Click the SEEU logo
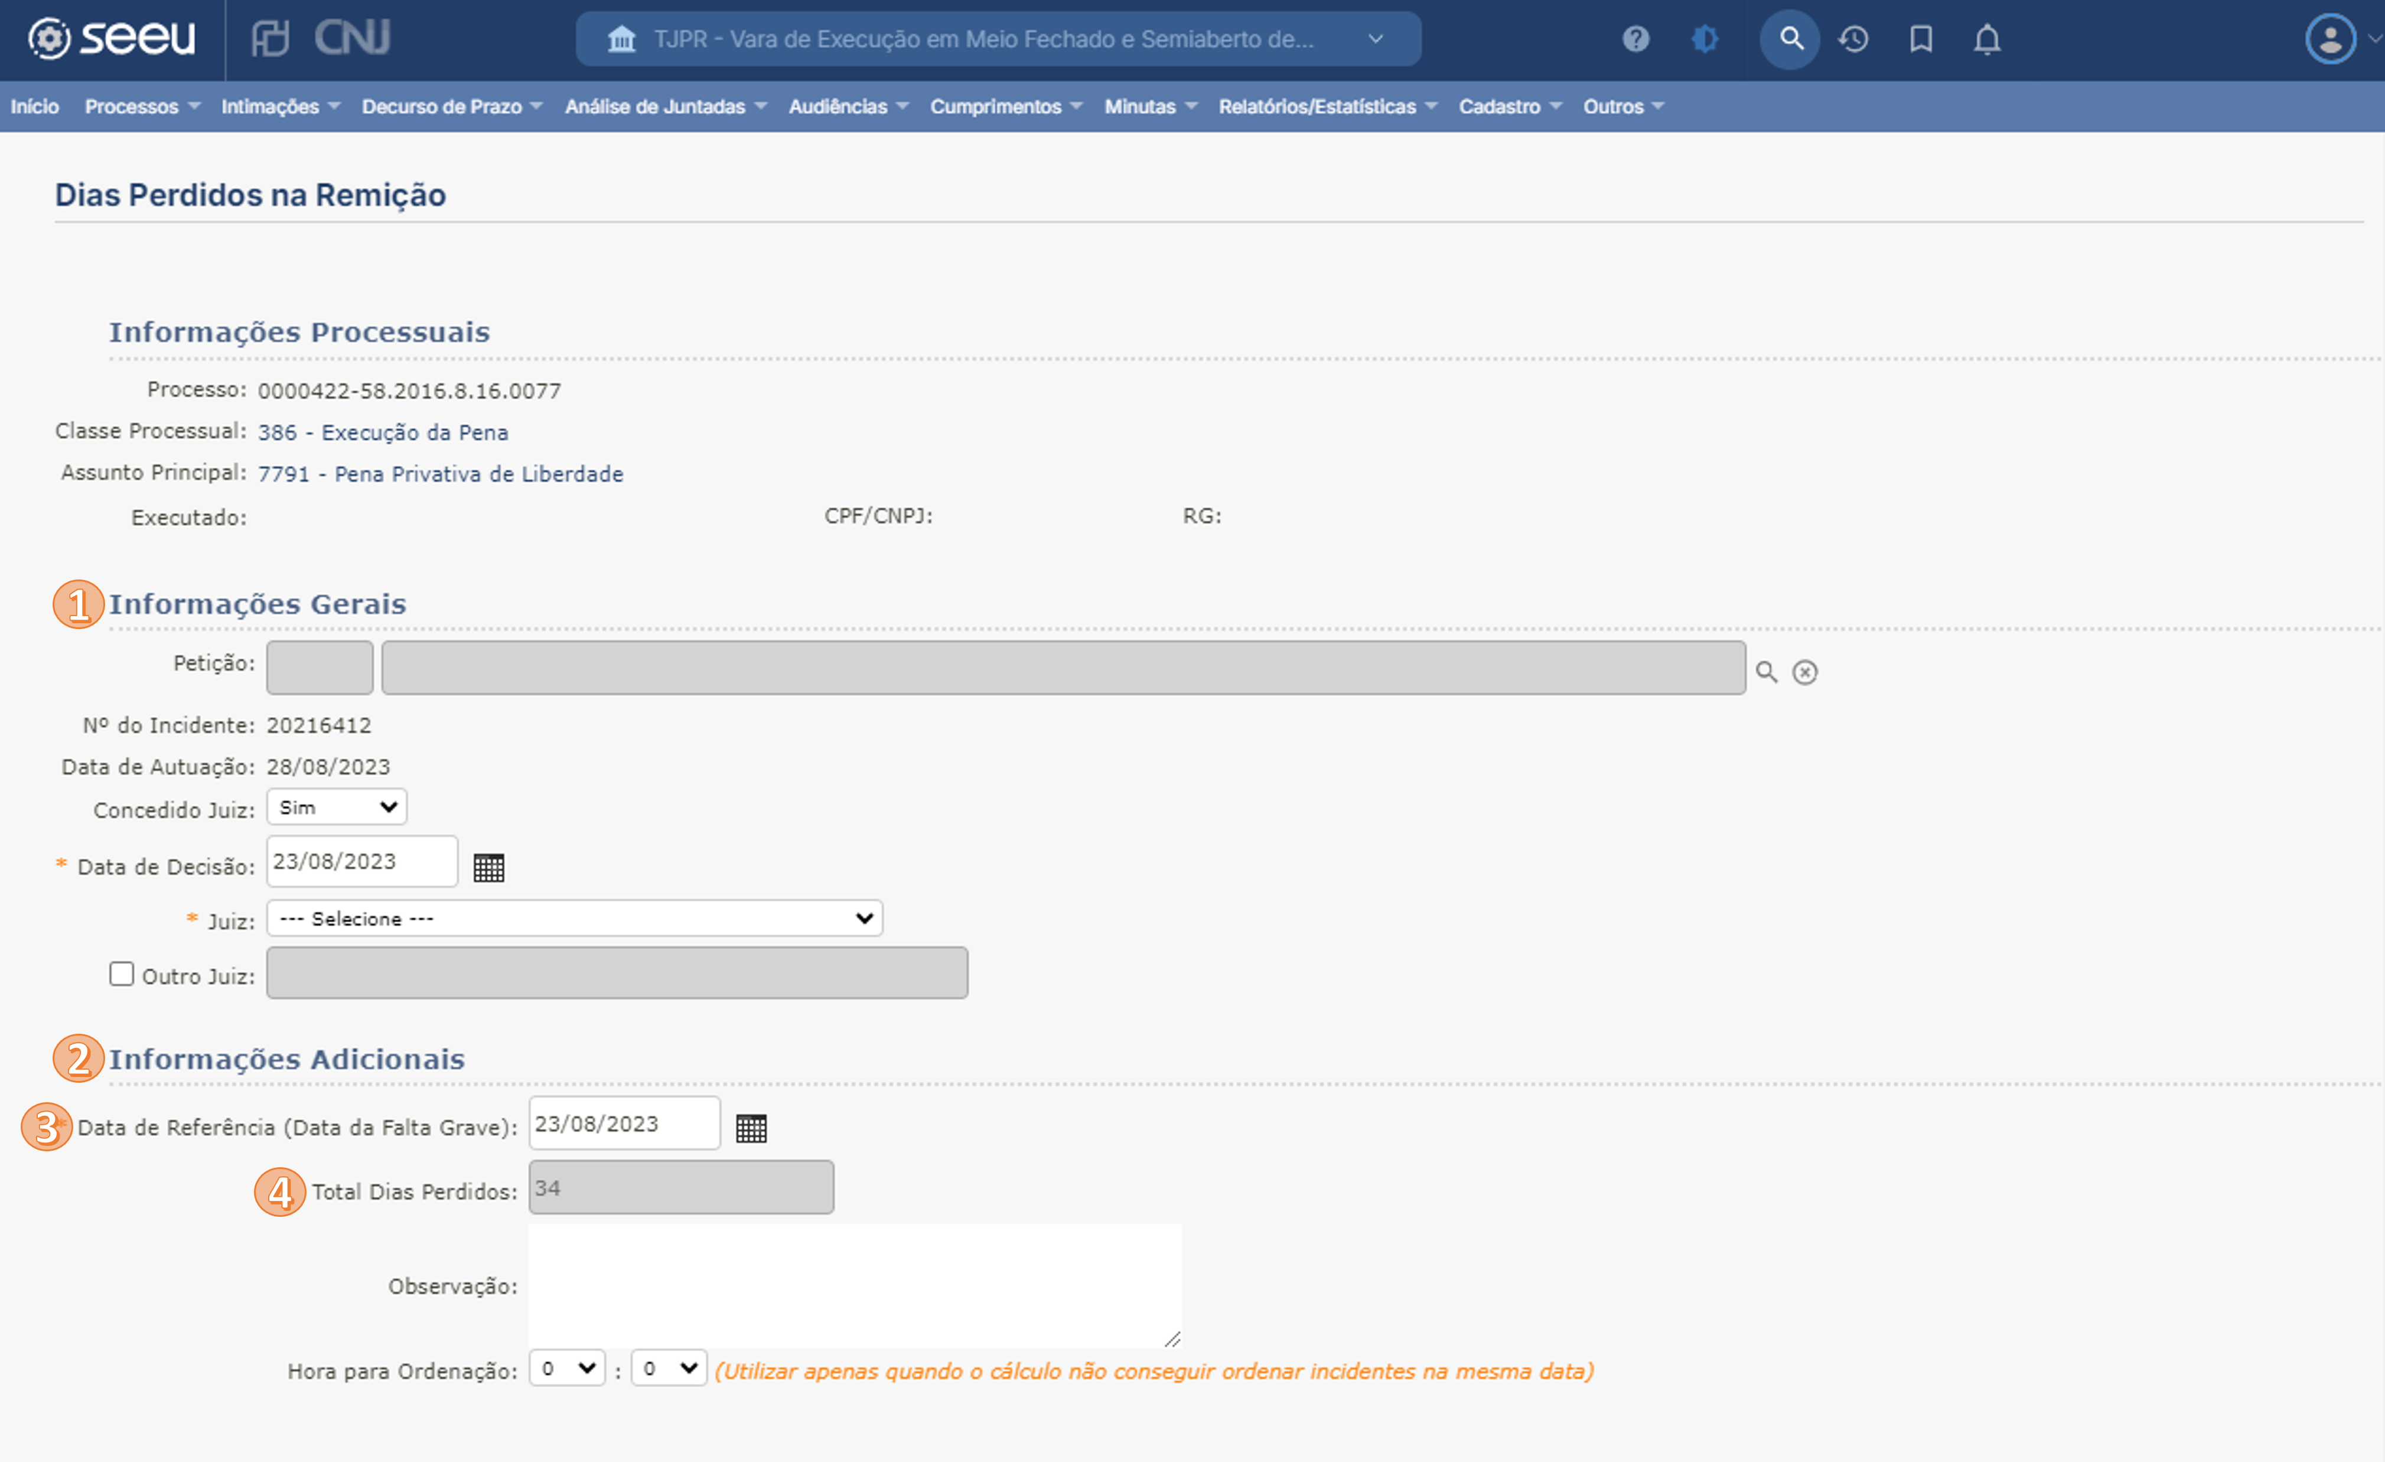The height and width of the screenshot is (1462, 2385). point(111,39)
